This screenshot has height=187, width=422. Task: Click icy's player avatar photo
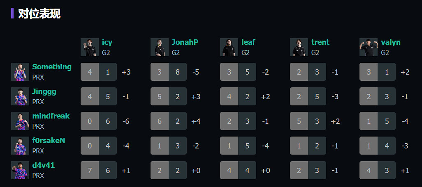click(x=90, y=47)
